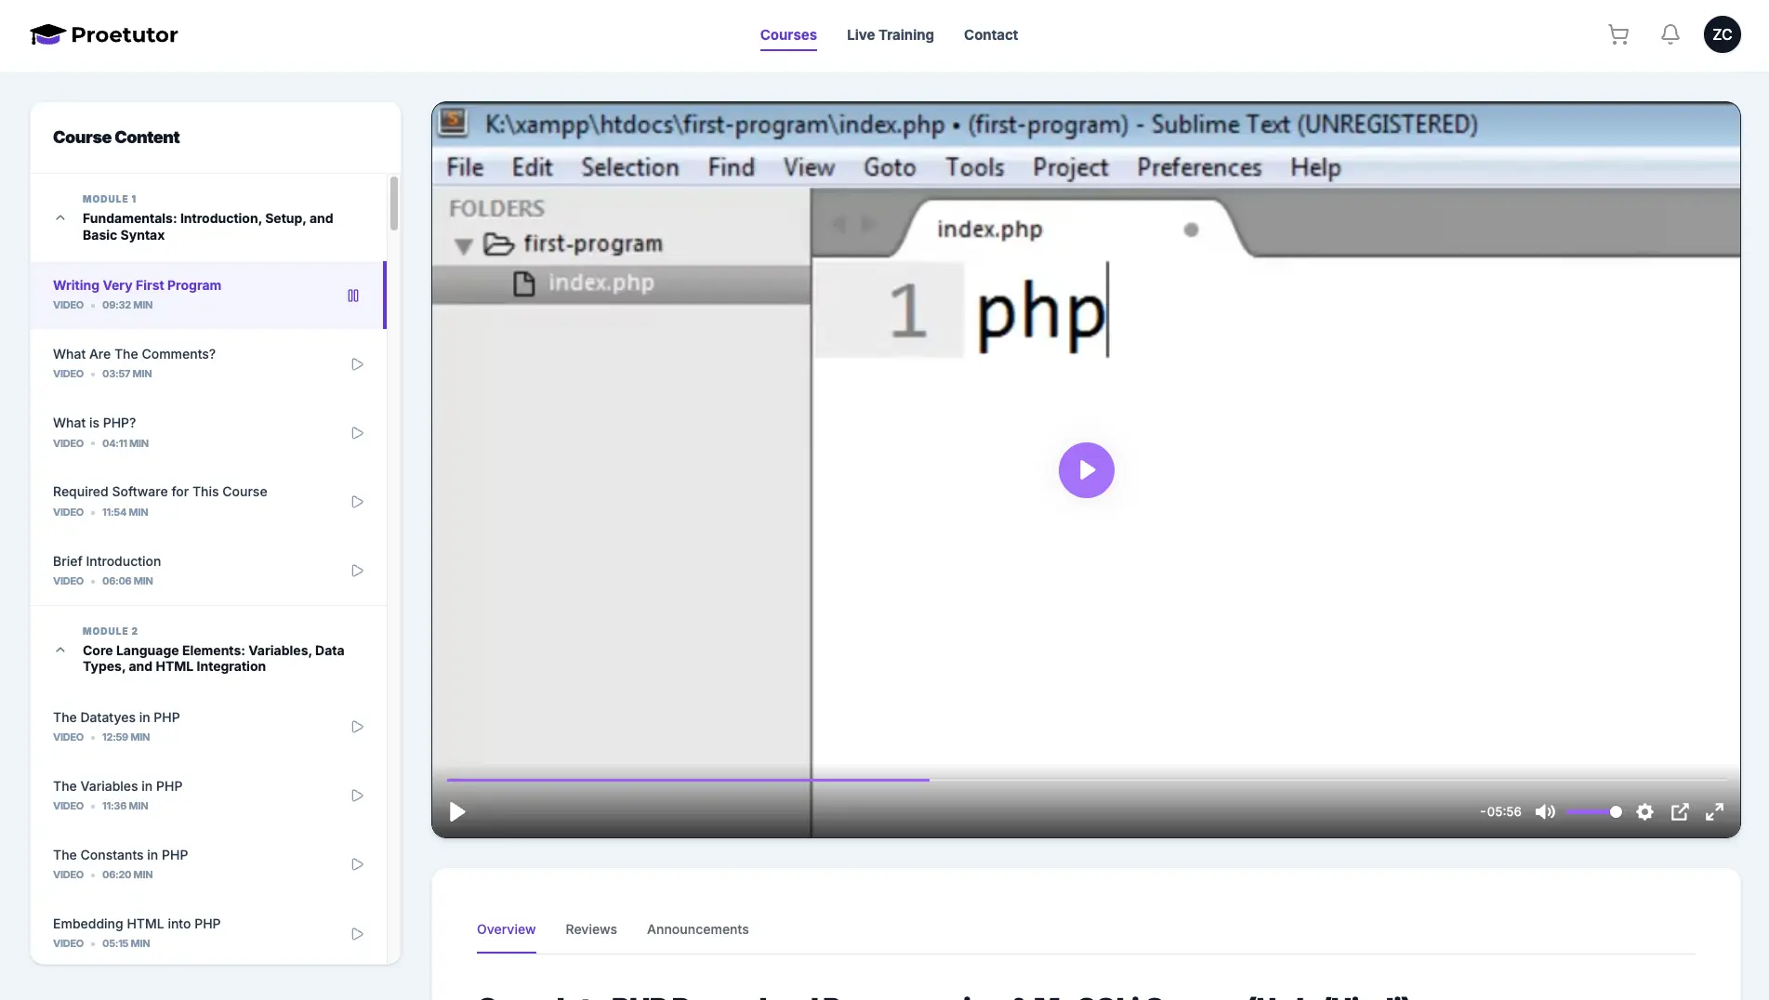Select The Constants in PHP lesson title
The image size is (1769, 1000).
click(120, 855)
